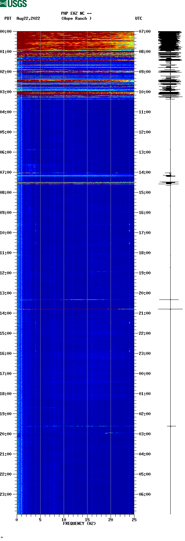
Task: Click the 15:00 PDT time label
Action: coord(6,333)
